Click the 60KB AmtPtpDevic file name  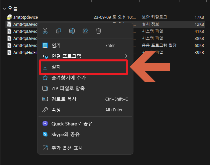[25, 46]
